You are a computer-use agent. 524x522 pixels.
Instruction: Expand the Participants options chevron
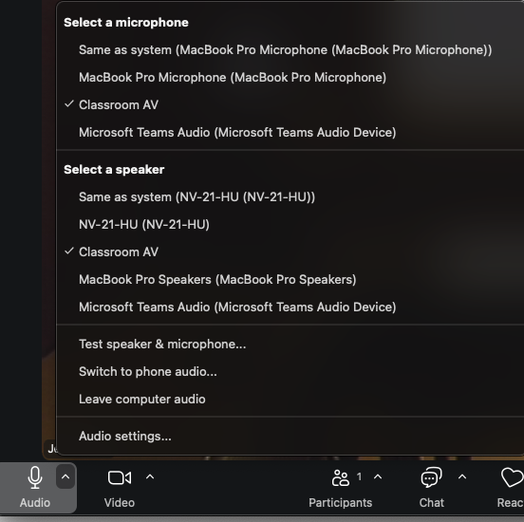(x=378, y=476)
